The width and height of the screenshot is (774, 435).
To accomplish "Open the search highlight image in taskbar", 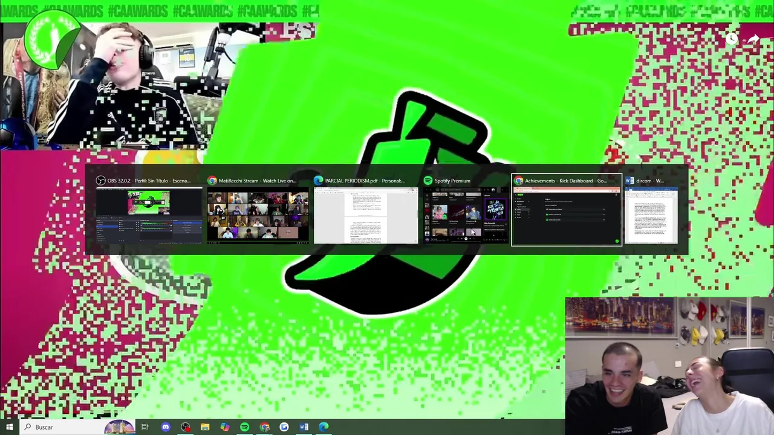I will [x=119, y=427].
